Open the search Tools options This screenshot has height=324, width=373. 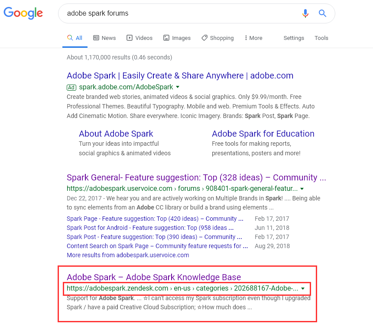tap(321, 38)
